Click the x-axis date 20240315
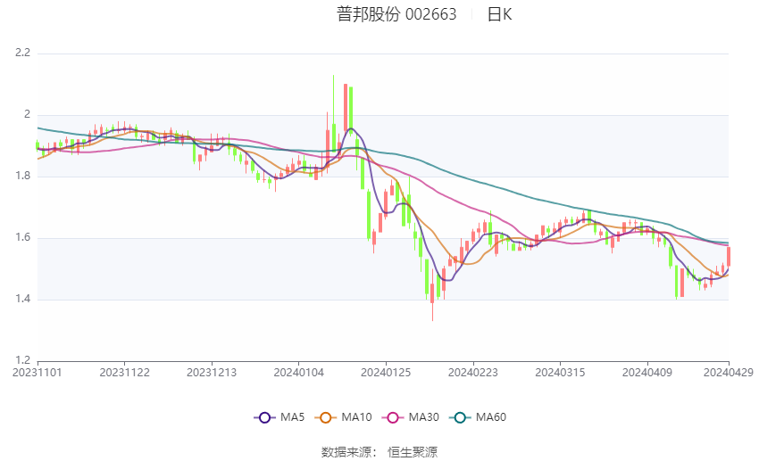Screen dimensions: 759x461 tap(560, 373)
